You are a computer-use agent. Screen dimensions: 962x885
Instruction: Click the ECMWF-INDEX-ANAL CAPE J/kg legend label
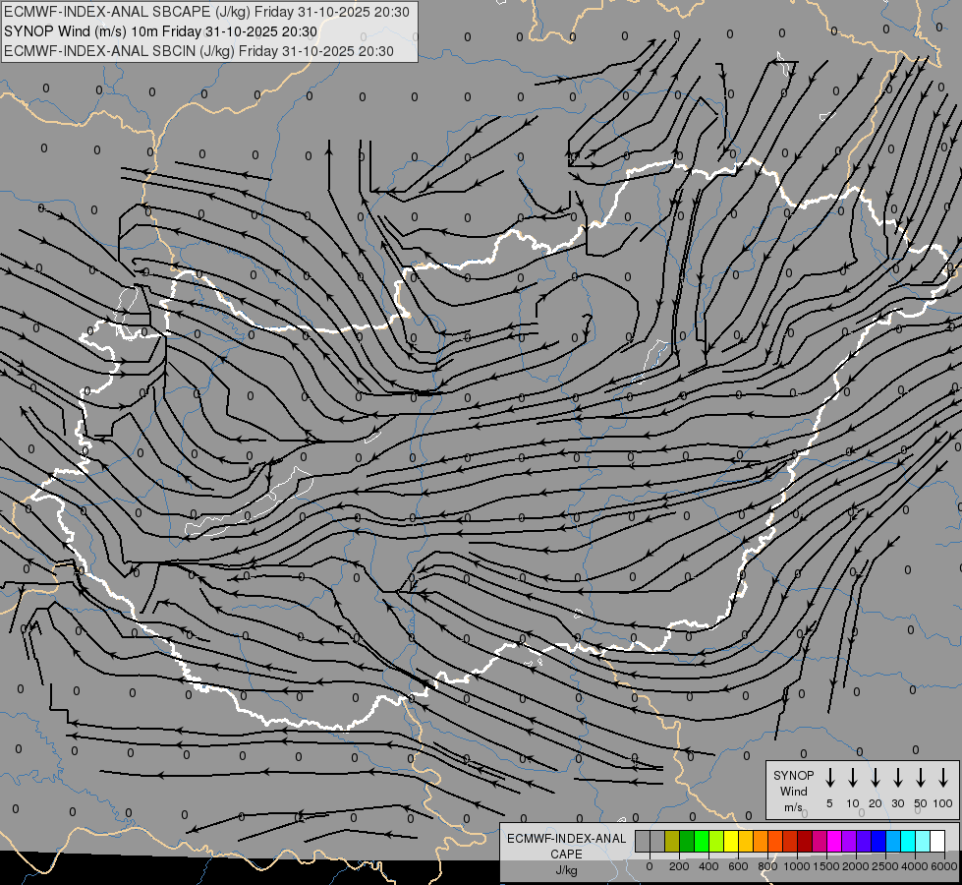pos(566,854)
